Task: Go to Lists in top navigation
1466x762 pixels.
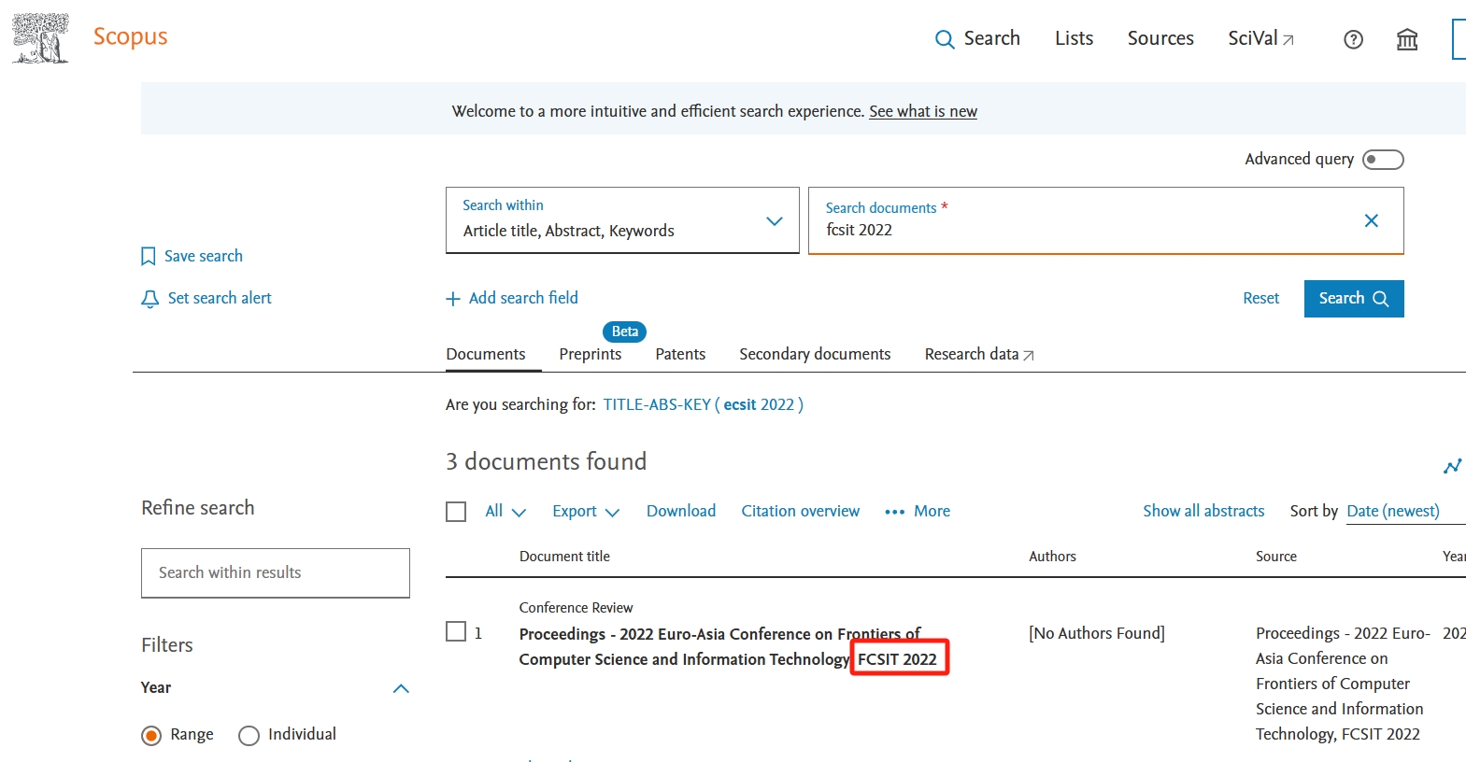Action: [1074, 38]
